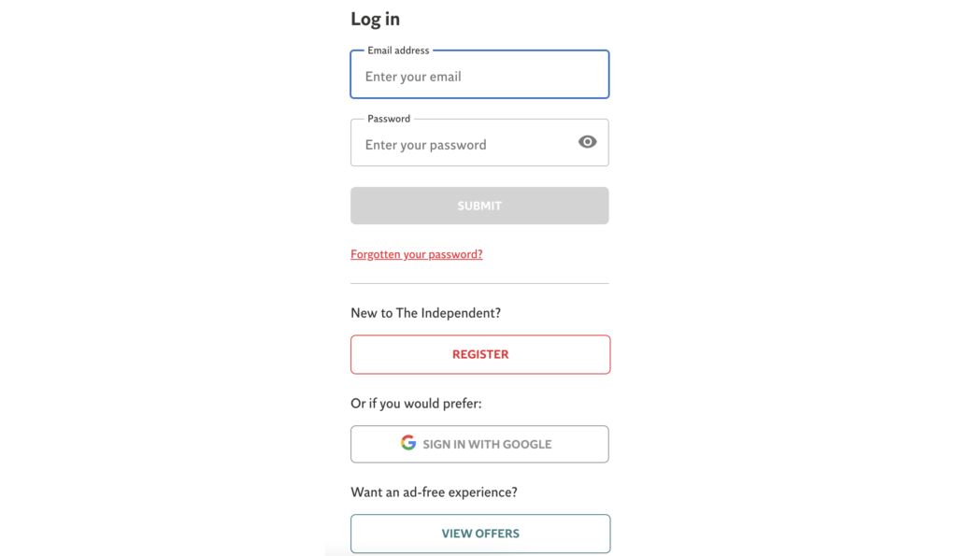Click the SIGN IN WITH GOOGLE text label

(x=487, y=444)
